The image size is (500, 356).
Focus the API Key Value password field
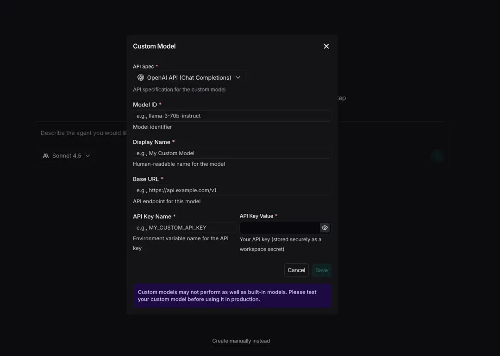click(x=279, y=228)
